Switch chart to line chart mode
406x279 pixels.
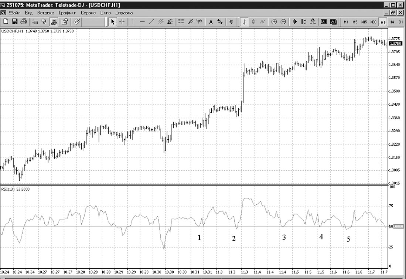click(263, 22)
